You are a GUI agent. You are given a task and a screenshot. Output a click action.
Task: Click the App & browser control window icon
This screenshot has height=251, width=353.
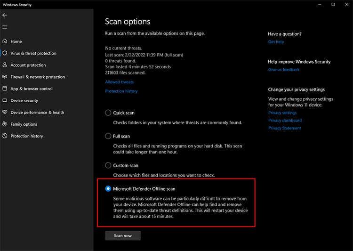pos(5,89)
